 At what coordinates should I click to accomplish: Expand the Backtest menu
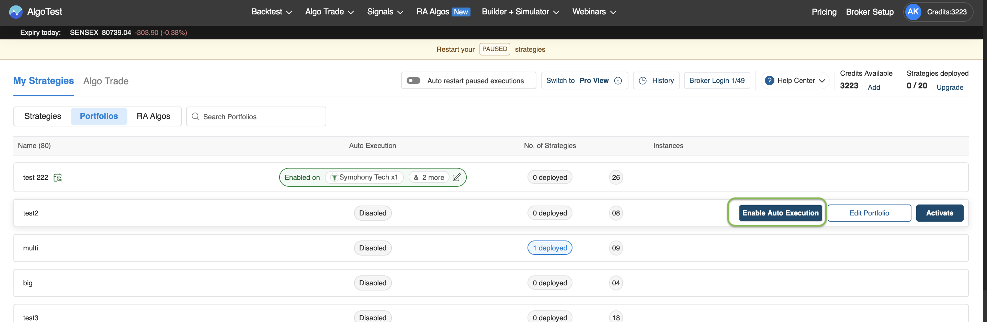(271, 12)
